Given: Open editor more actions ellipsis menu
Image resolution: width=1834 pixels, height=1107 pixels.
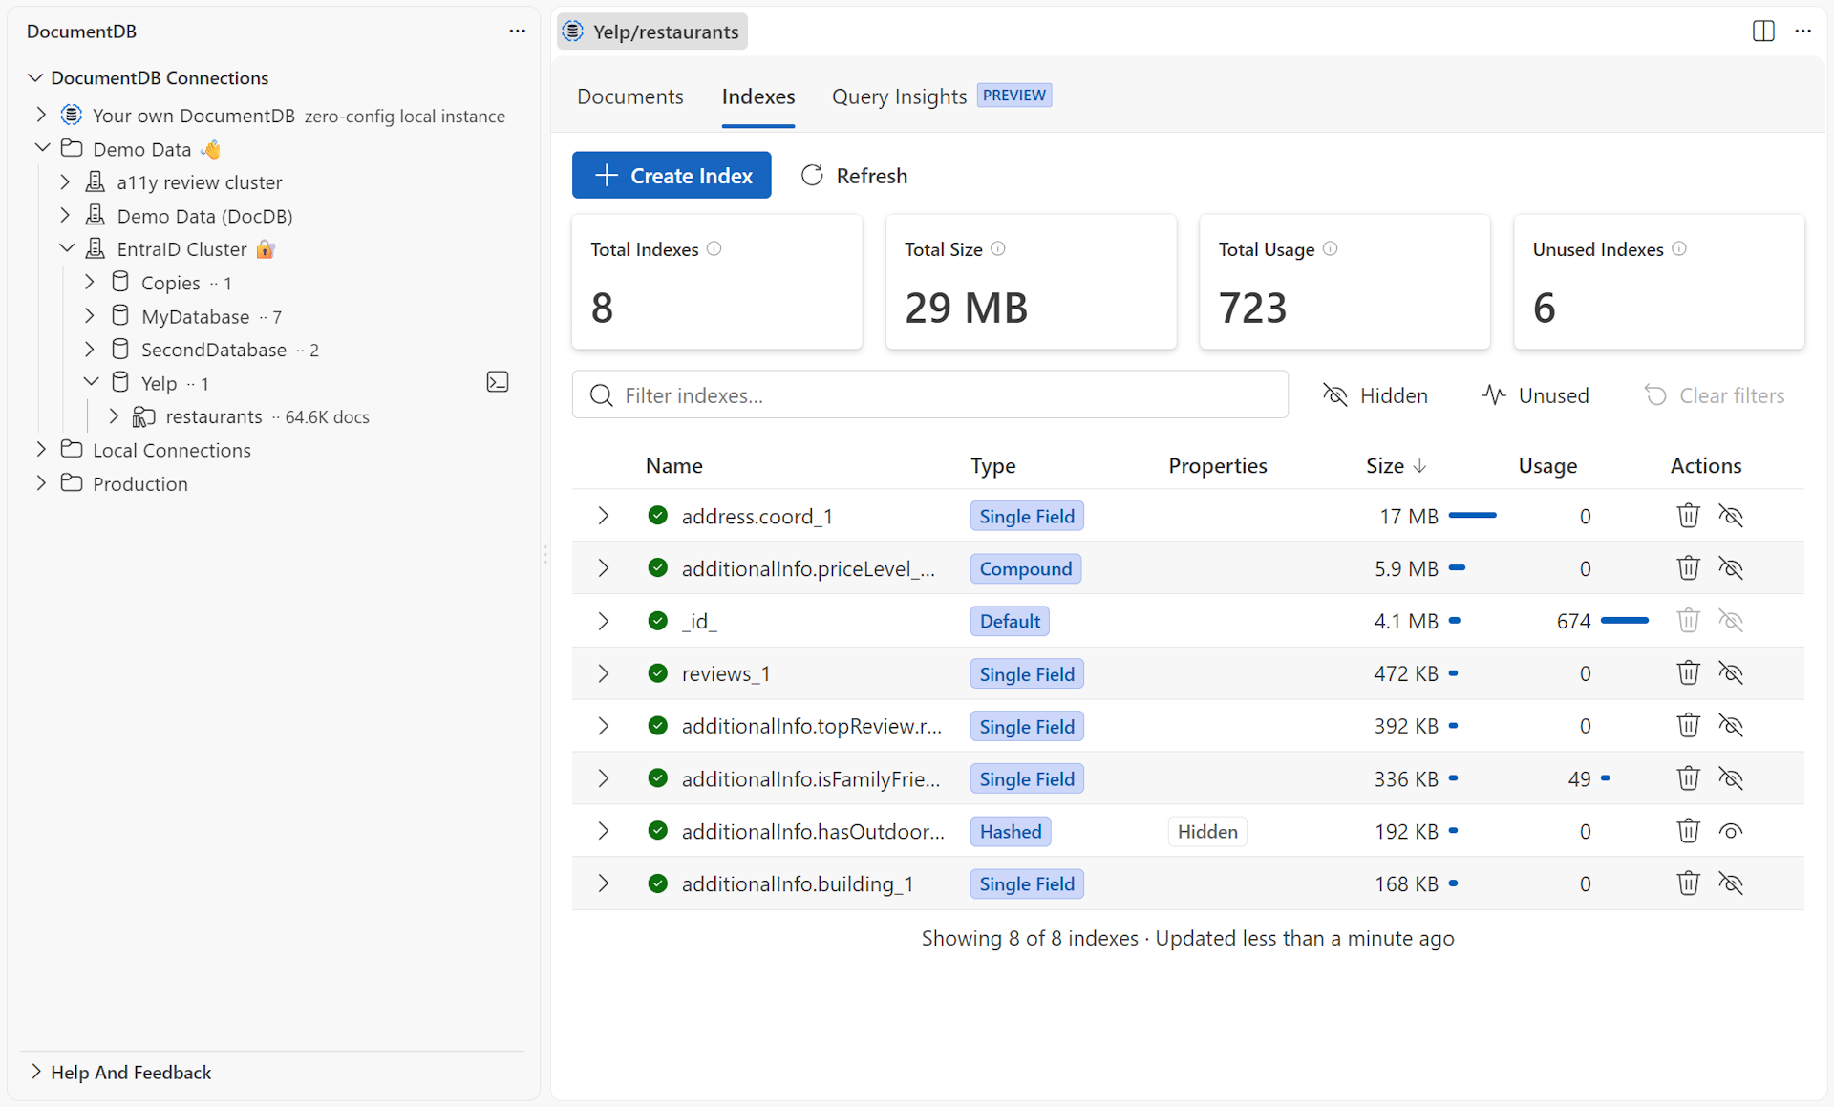Looking at the screenshot, I should click(1802, 32).
